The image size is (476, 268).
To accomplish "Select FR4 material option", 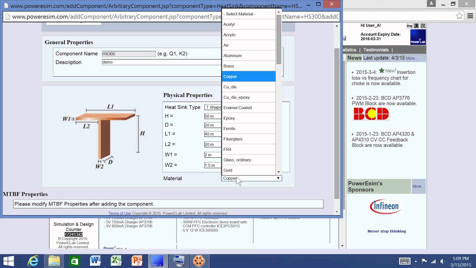I will tap(248, 149).
